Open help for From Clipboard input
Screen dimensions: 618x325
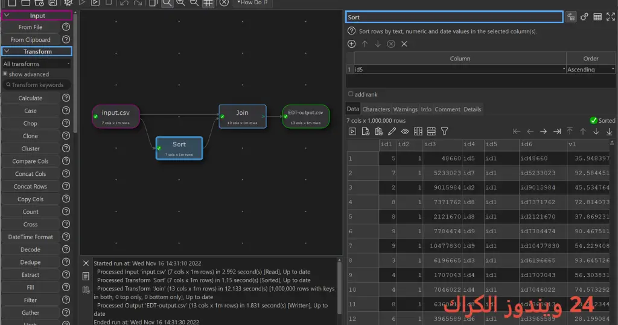point(66,39)
